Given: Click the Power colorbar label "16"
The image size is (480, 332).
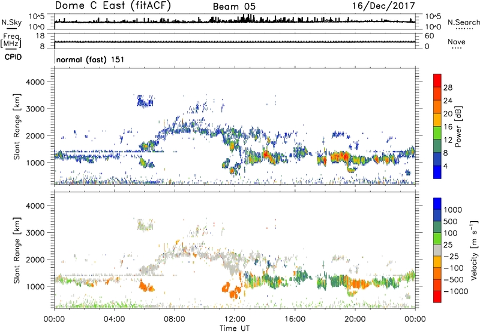Looking at the screenshot, I should tap(448, 127).
